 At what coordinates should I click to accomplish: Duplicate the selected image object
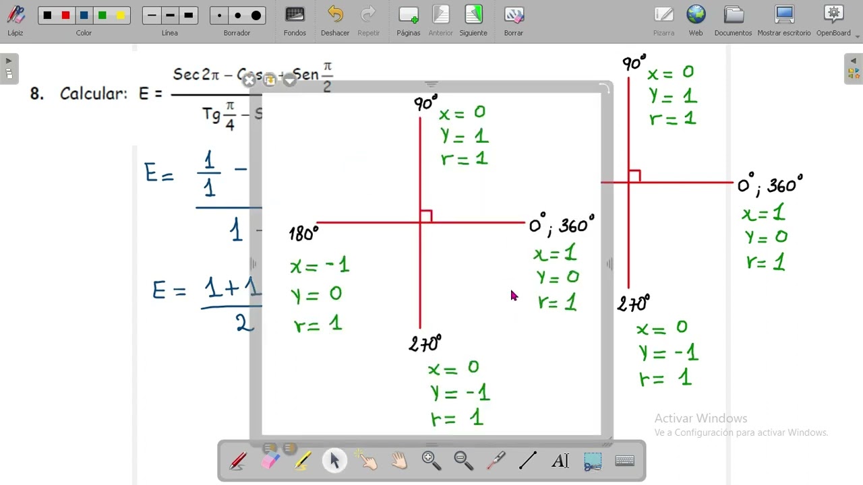(269, 80)
